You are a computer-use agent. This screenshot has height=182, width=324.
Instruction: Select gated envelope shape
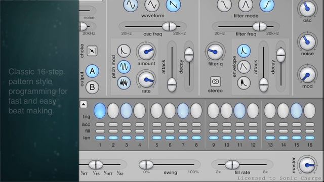(244, 83)
